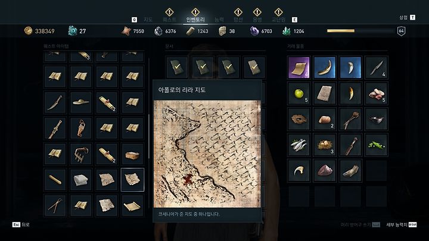429x241 pixels.
Task: Select the fourth checked document tablet
Action: (254, 67)
